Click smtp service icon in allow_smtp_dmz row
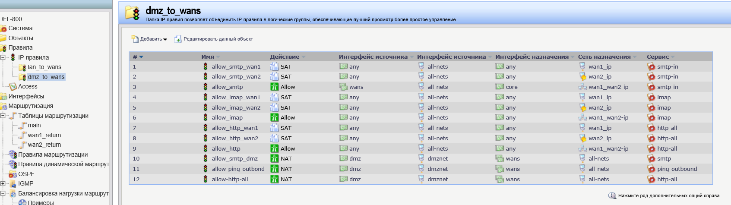731x205 pixels. [651, 158]
